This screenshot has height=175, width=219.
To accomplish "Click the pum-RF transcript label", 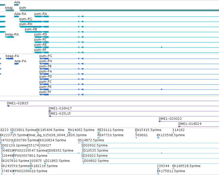I will [40, 50].
